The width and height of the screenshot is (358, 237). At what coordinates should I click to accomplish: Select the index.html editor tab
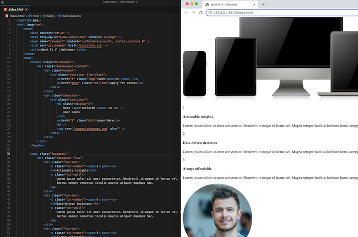click(x=15, y=9)
